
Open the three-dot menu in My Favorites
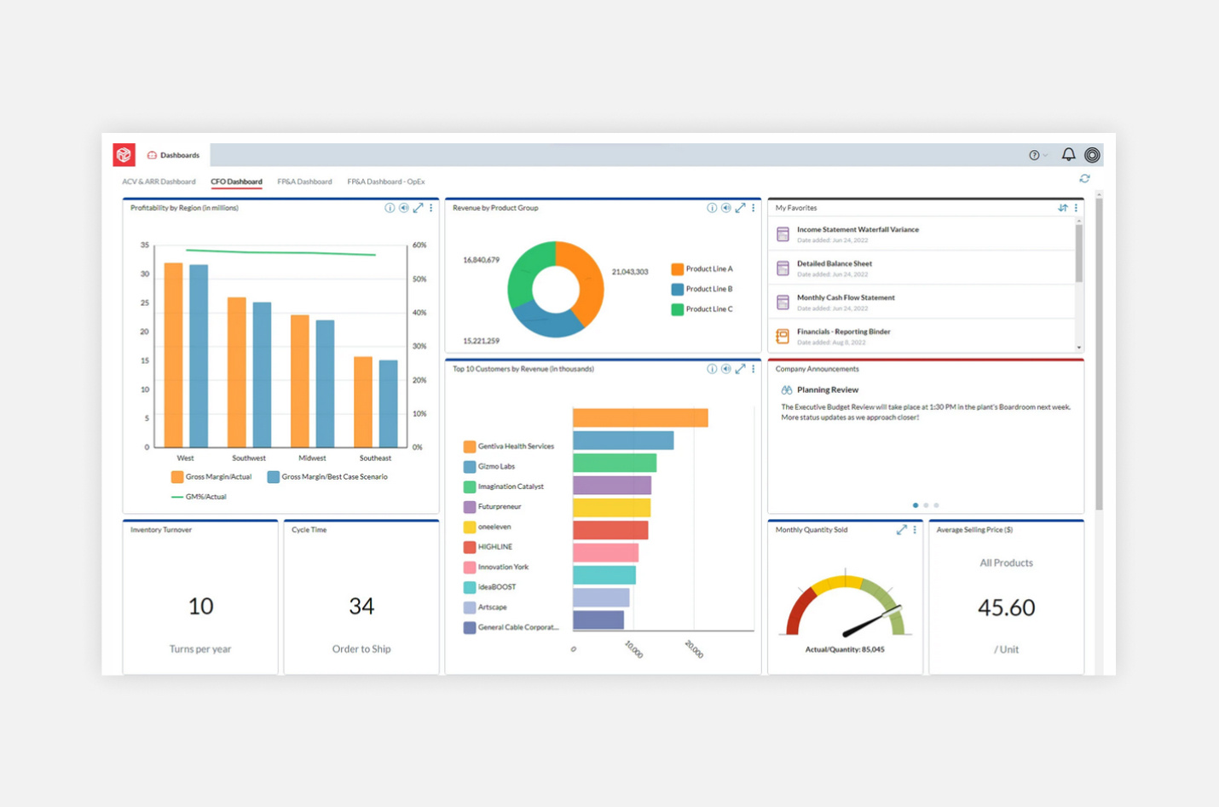(1076, 207)
